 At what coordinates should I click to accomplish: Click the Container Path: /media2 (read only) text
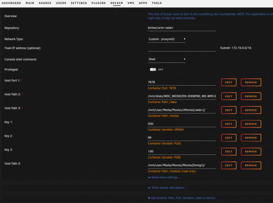[172, 171]
